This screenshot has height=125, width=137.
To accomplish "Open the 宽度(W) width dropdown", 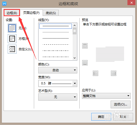I will (x=58, y=83).
